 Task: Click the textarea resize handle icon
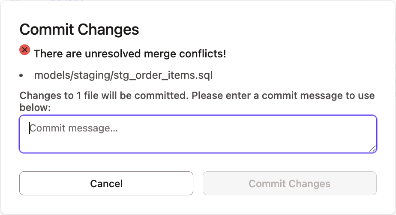click(x=372, y=148)
